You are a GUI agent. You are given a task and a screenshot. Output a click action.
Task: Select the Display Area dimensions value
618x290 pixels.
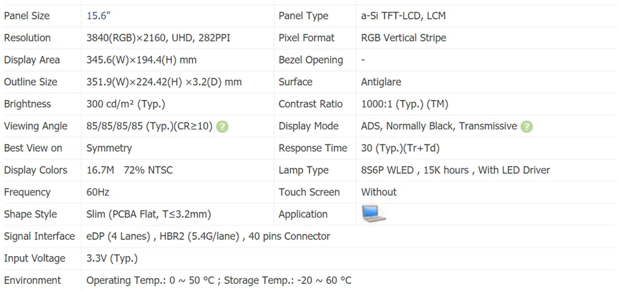click(142, 60)
